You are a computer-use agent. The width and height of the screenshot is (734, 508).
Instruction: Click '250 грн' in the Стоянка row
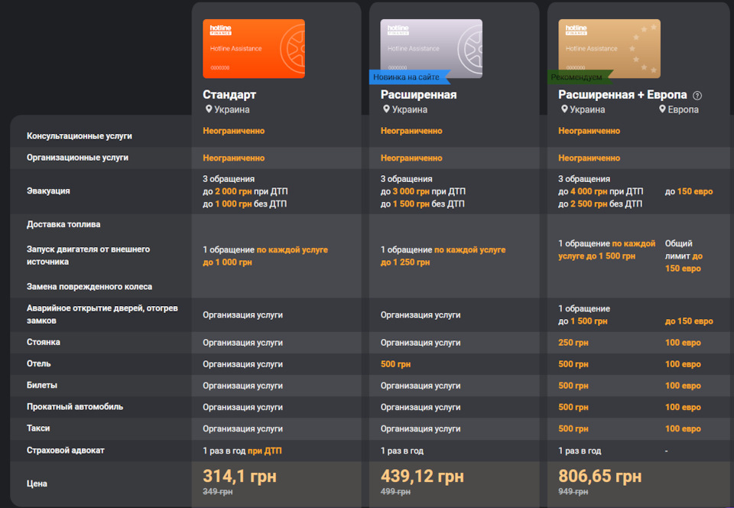tap(573, 343)
